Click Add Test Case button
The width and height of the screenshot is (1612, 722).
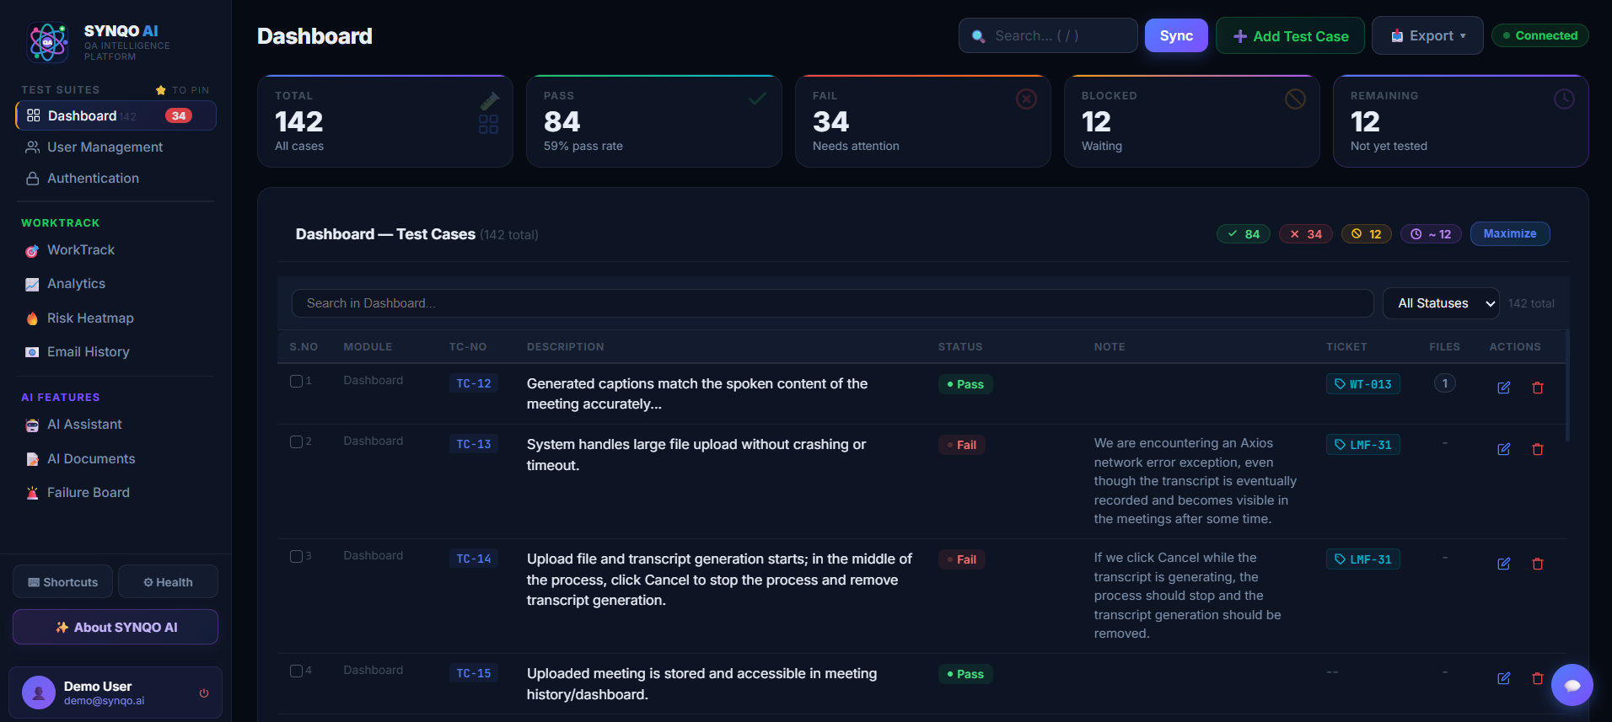(1290, 36)
